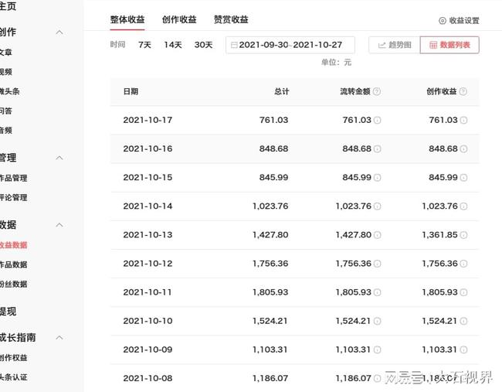Open 评论管理 in the sidebar
The height and width of the screenshot is (392, 502).
click(x=13, y=198)
